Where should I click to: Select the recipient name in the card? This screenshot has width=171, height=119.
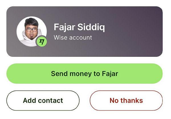[x=79, y=27]
